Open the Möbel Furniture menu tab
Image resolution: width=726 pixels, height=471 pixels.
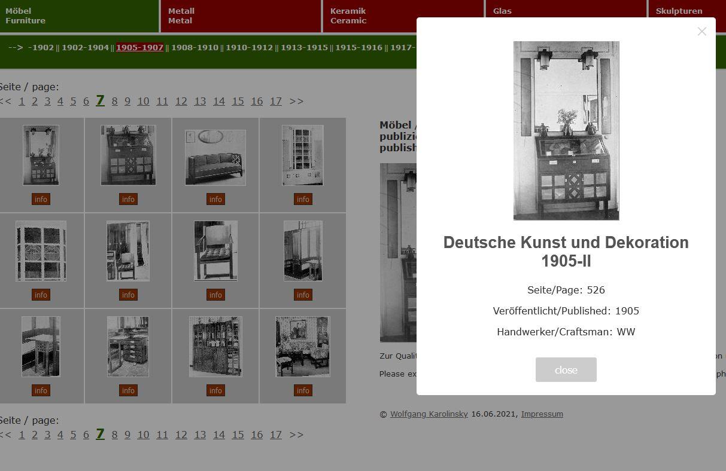tap(79, 16)
